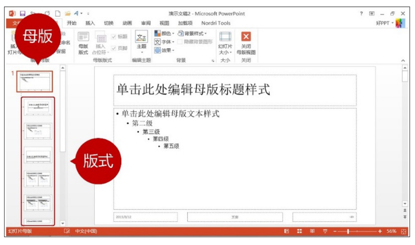Click the thumbnail pane scroll up arrow
The height and width of the screenshot is (245, 415).
coord(63,68)
